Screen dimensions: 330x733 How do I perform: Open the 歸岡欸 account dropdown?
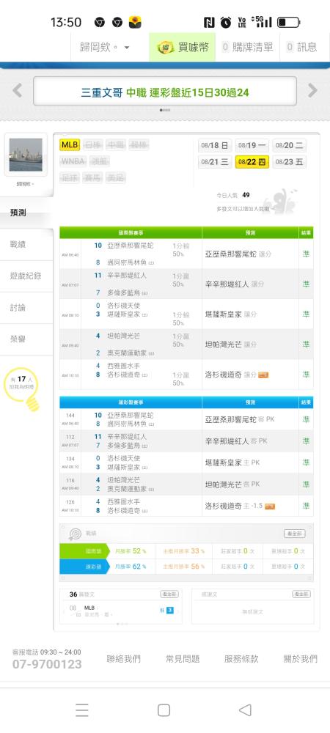point(106,47)
